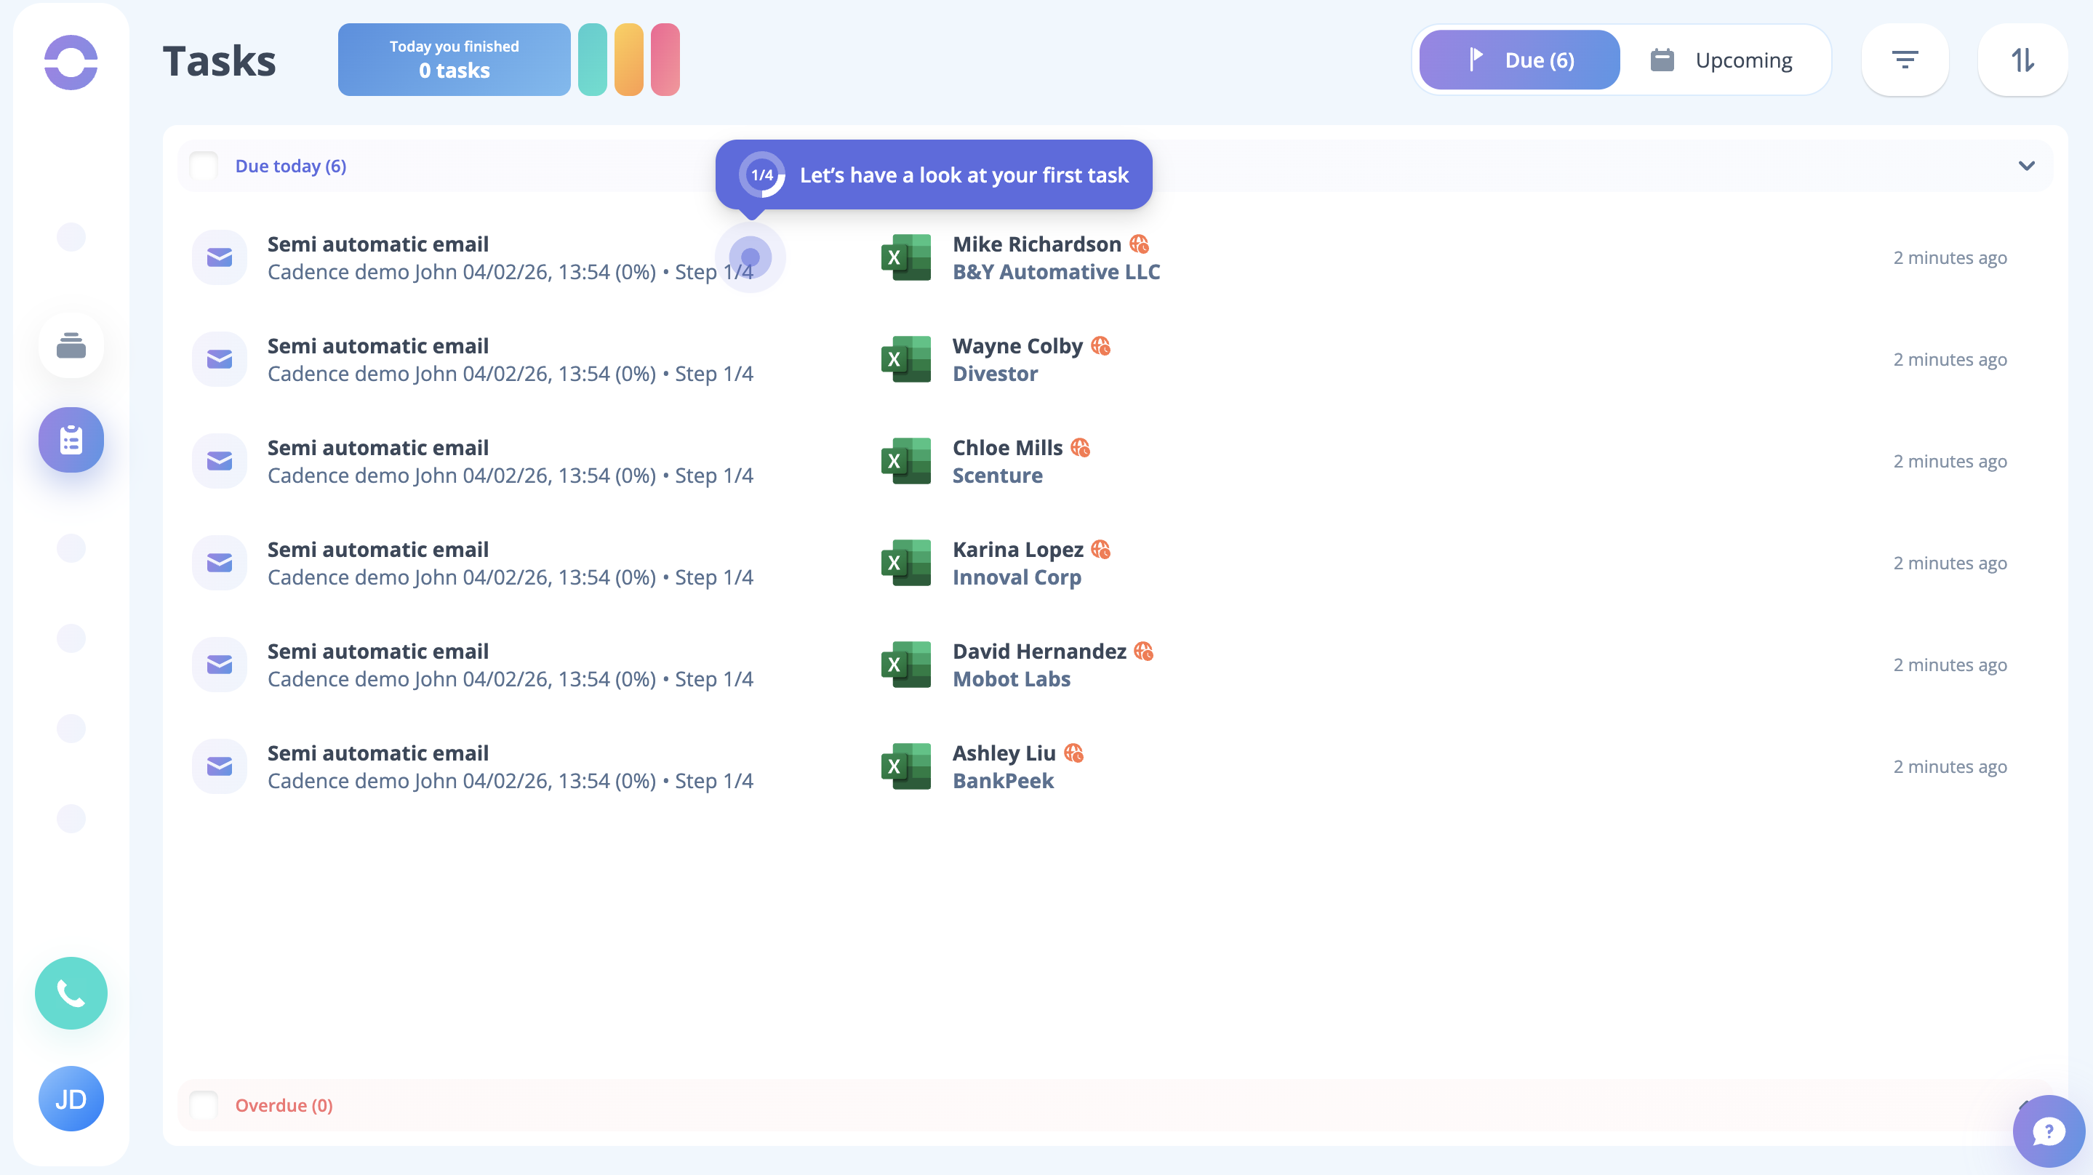Click the app logo at top left
This screenshot has width=2093, height=1175.
click(71, 62)
